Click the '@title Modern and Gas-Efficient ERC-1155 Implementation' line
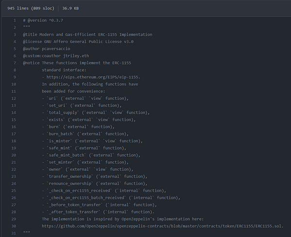Screen dimensions: 291x237 pyautogui.click(x=88, y=35)
